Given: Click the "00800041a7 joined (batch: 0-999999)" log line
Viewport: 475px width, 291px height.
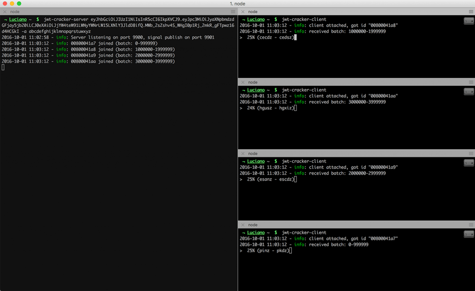Looking at the screenshot, I should point(80,44).
